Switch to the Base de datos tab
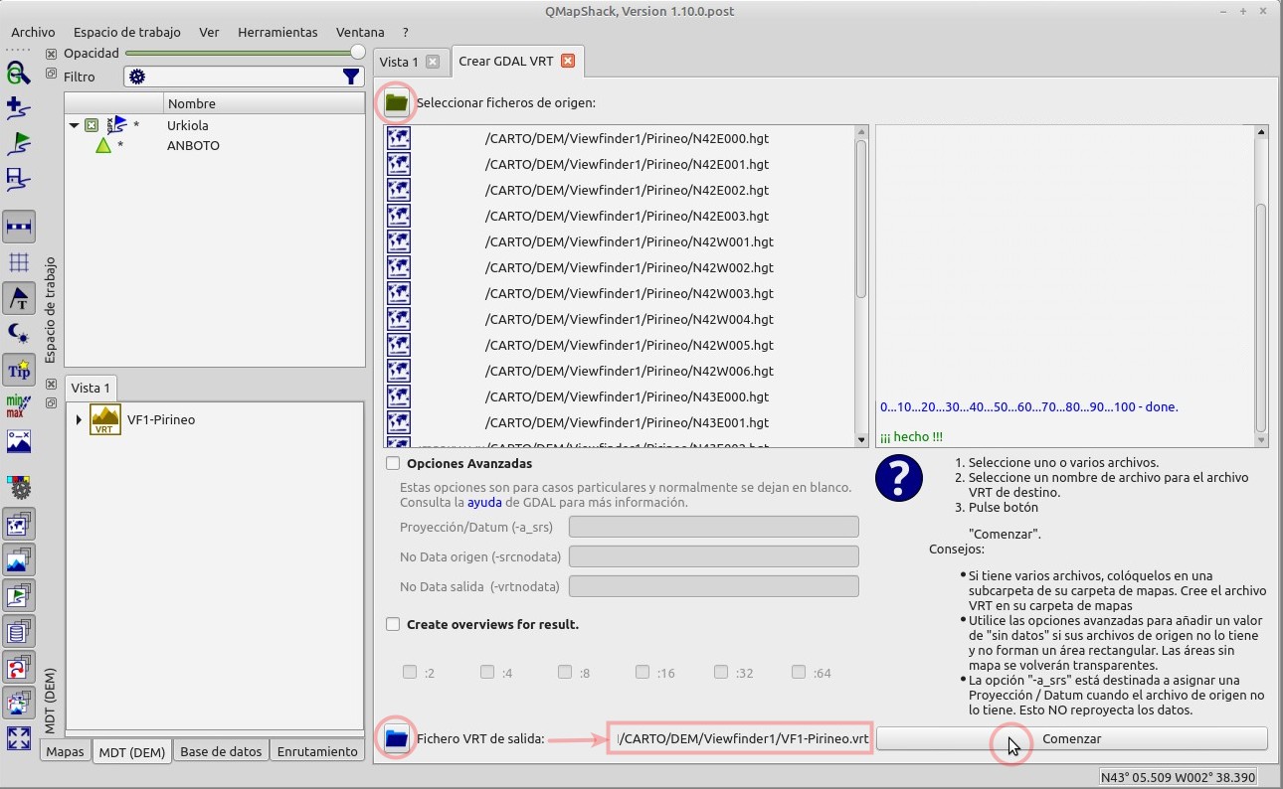1283x789 pixels. pyautogui.click(x=221, y=751)
